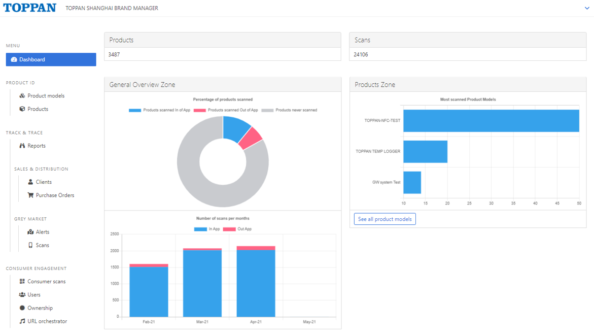
Task: Click the Product models cubes icon
Action: (22, 96)
